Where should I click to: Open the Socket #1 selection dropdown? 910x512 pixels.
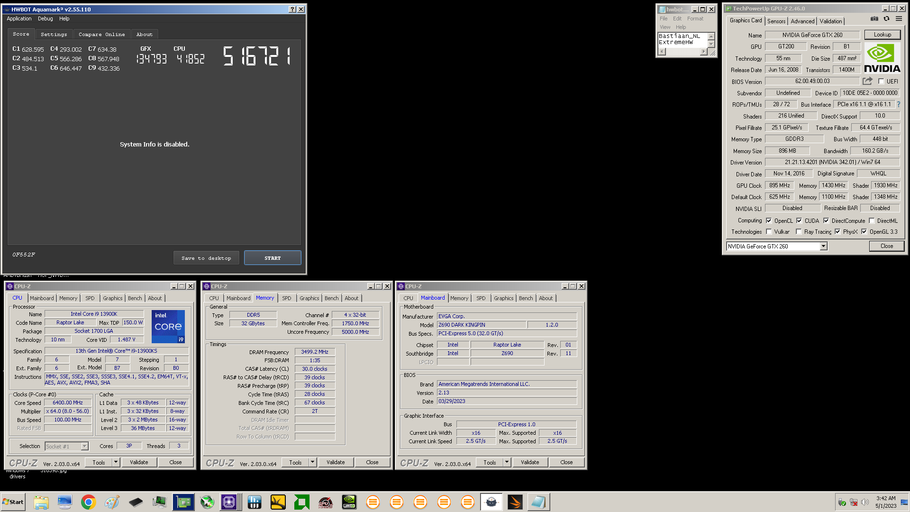(84, 446)
